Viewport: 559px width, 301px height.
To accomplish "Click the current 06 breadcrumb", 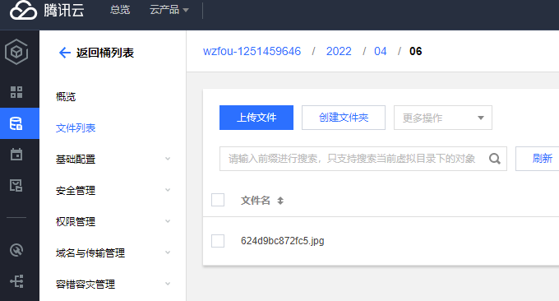I will (415, 51).
